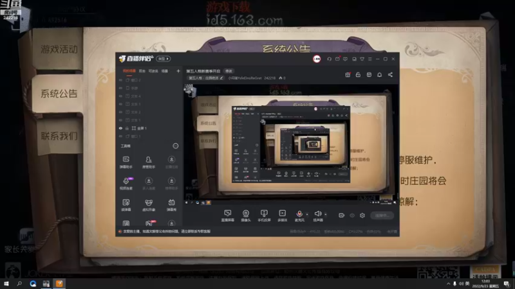Select the 游戏活动 tab in game window
The height and width of the screenshot is (289, 515).
coord(59,49)
